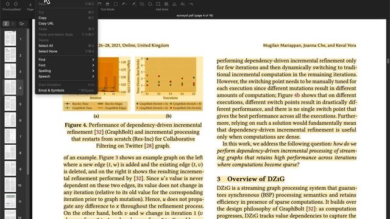Open the note tool mode dropdown

124,4
